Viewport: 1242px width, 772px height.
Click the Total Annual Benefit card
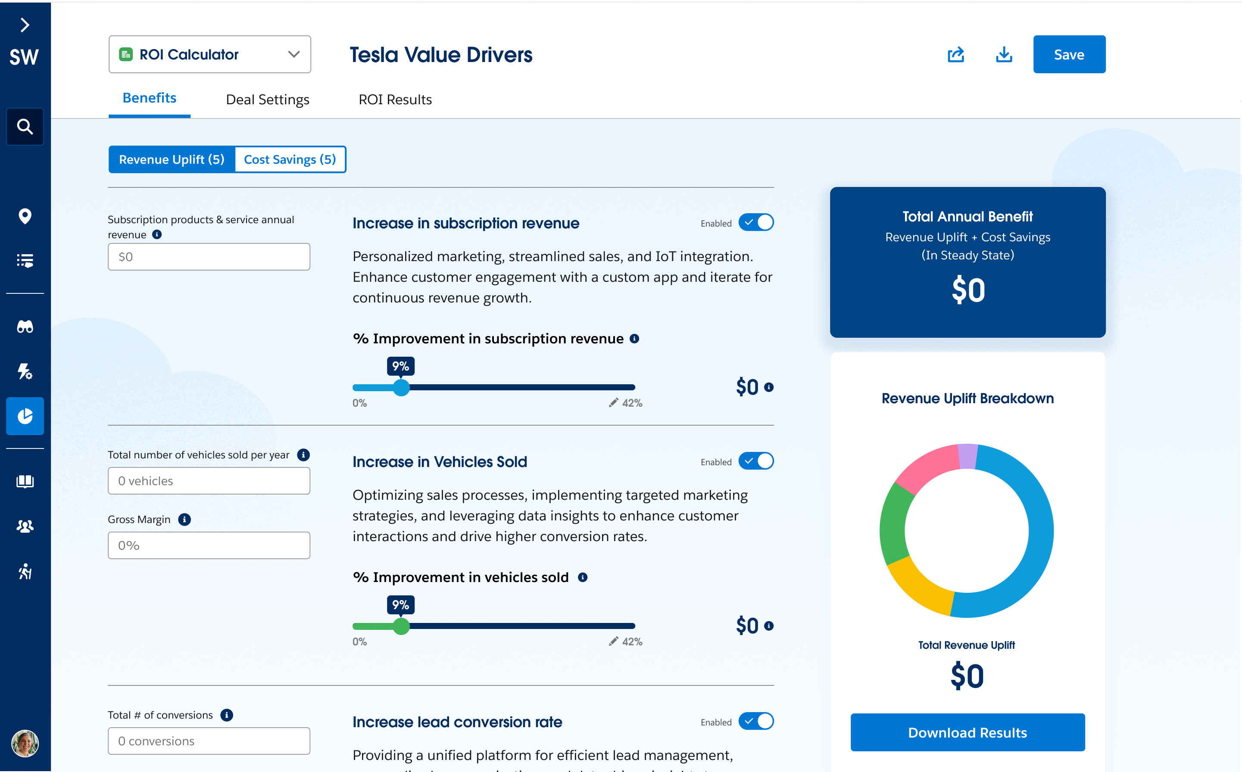968,262
